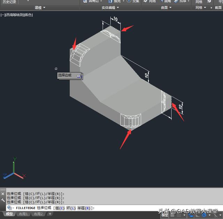Open command line settings wrench
The width and height of the screenshot is (223, 219).
point(3,200)
